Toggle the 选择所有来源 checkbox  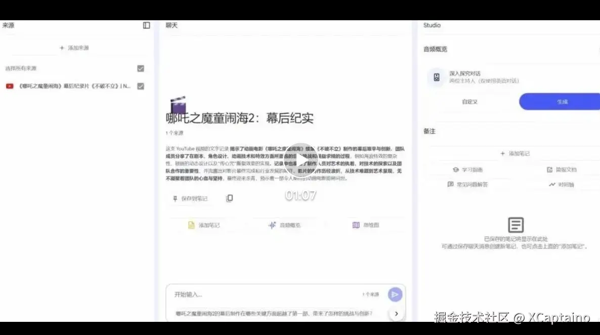point(141,68)
